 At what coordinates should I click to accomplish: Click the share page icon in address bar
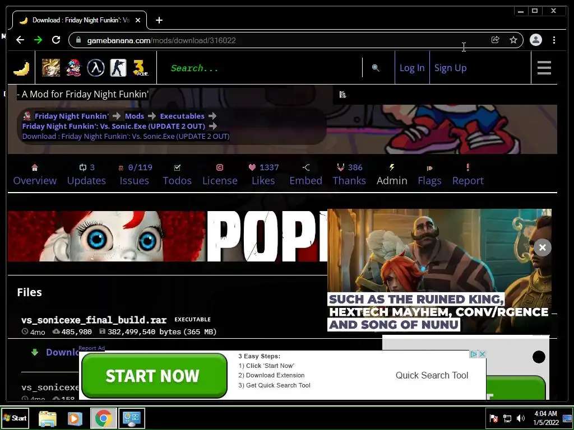coord(496,40)
